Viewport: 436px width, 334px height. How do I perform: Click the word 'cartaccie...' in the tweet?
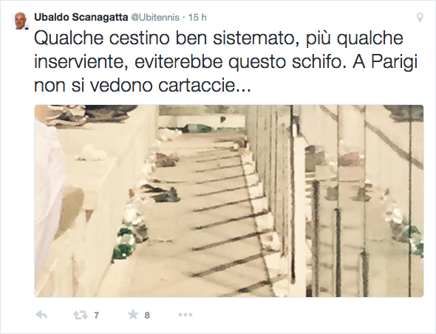[205, 86]
